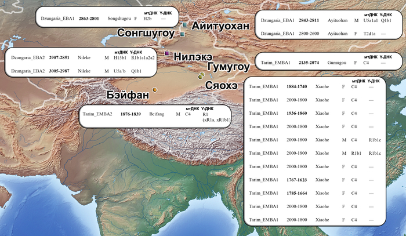This screenshot has width=406, height=236.
Task: Click the Бэйфан map label
Action: (128, 95)
